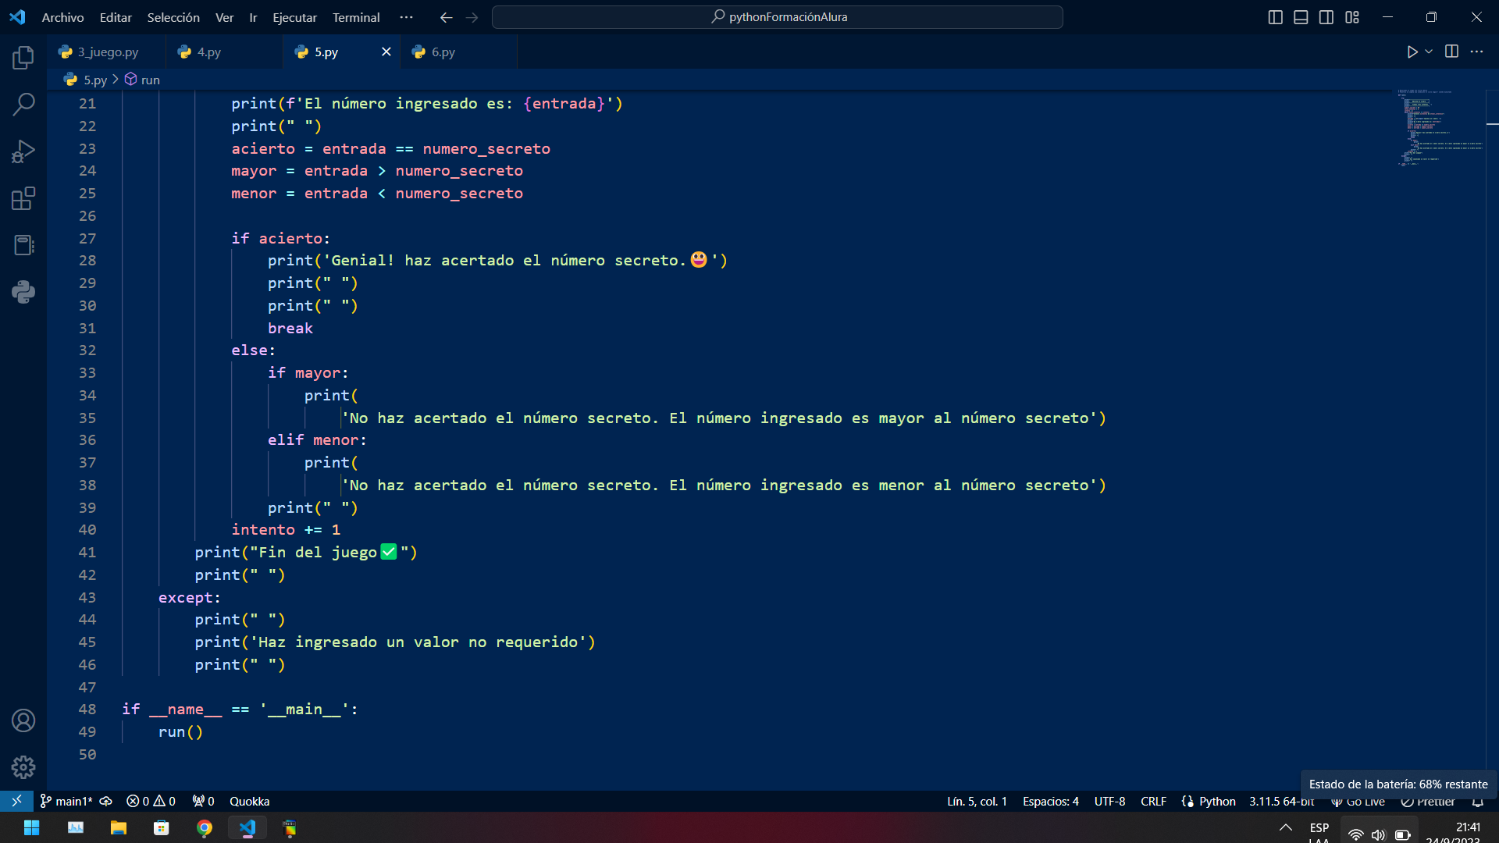1499x843 pixels.
Task: Show hidden tray icons chevron
Action: [x=1285, y=828]
